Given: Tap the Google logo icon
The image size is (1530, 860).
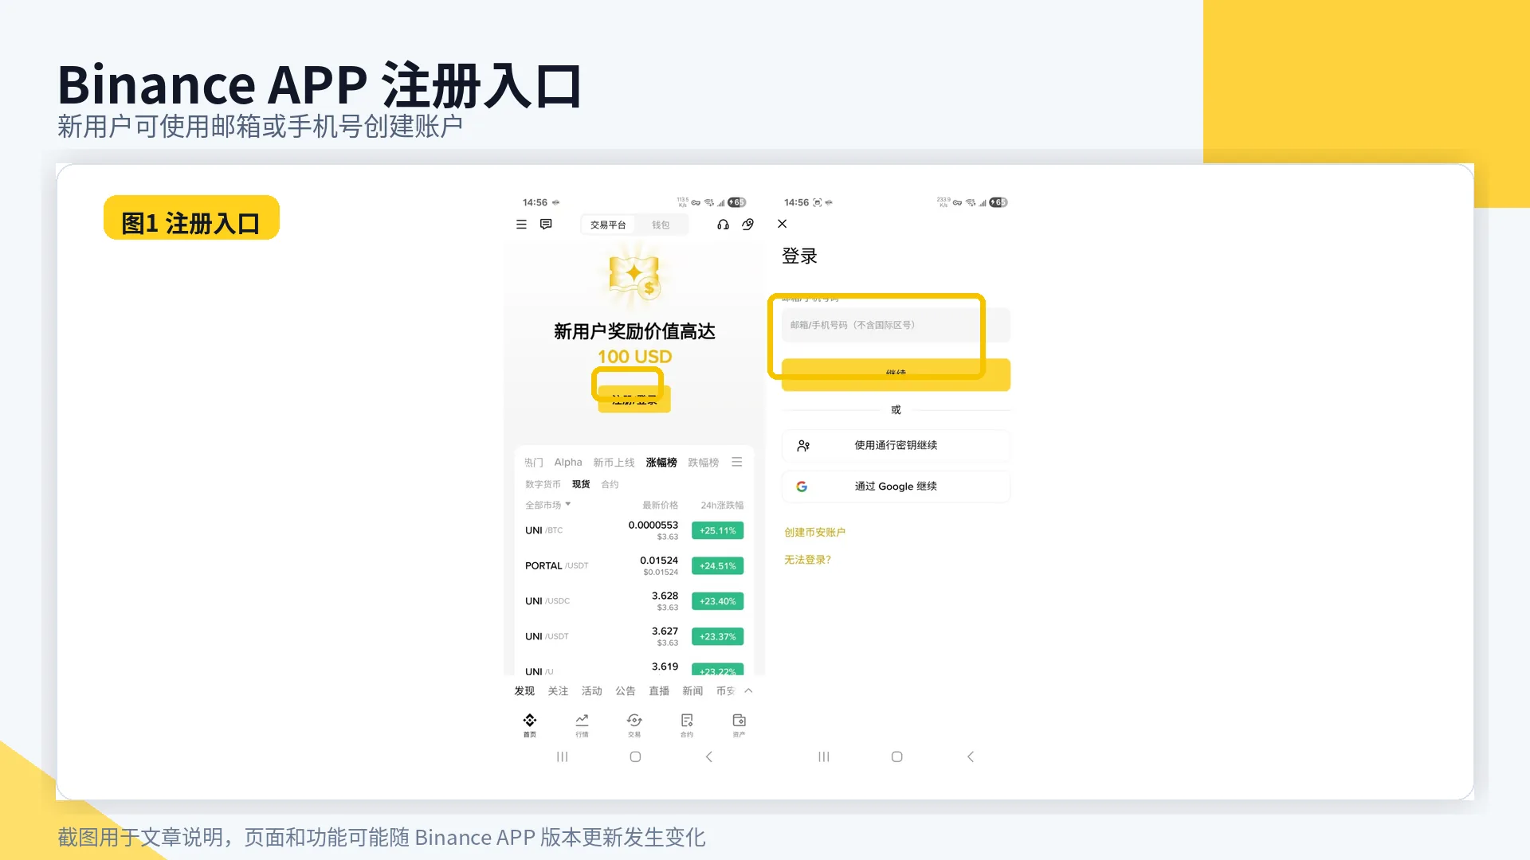Looking at the screenshot, I should tap(802, 487).
